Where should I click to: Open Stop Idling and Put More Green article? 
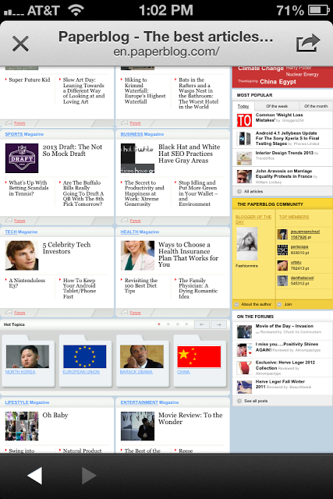click(x=198, y=193)
